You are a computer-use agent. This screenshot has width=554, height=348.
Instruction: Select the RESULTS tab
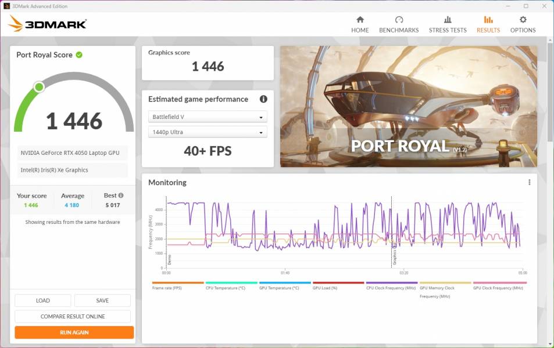click(x=488, y=25)
